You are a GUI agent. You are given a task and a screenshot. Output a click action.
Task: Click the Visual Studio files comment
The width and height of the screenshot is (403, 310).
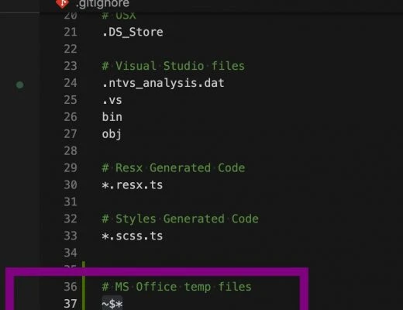coord(174,66)
